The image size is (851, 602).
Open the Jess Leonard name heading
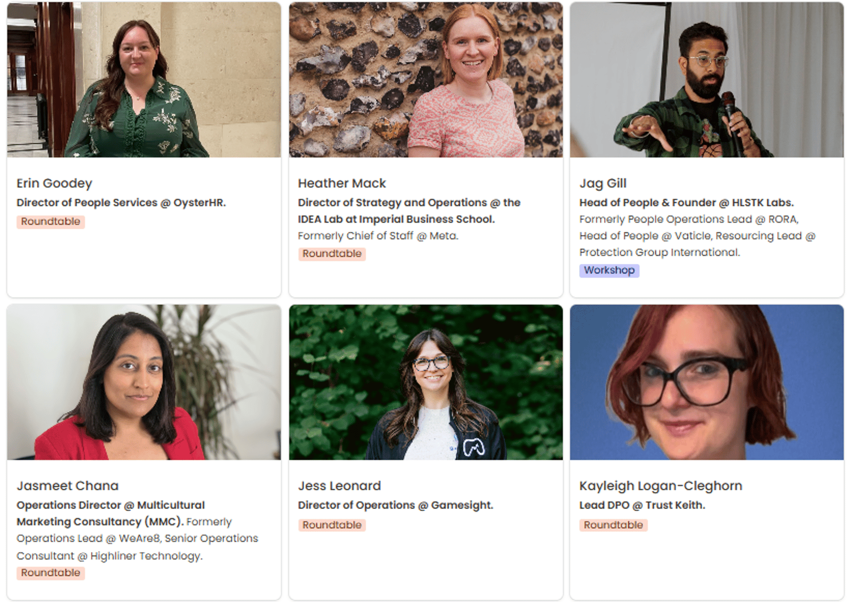tap(339, 486)
